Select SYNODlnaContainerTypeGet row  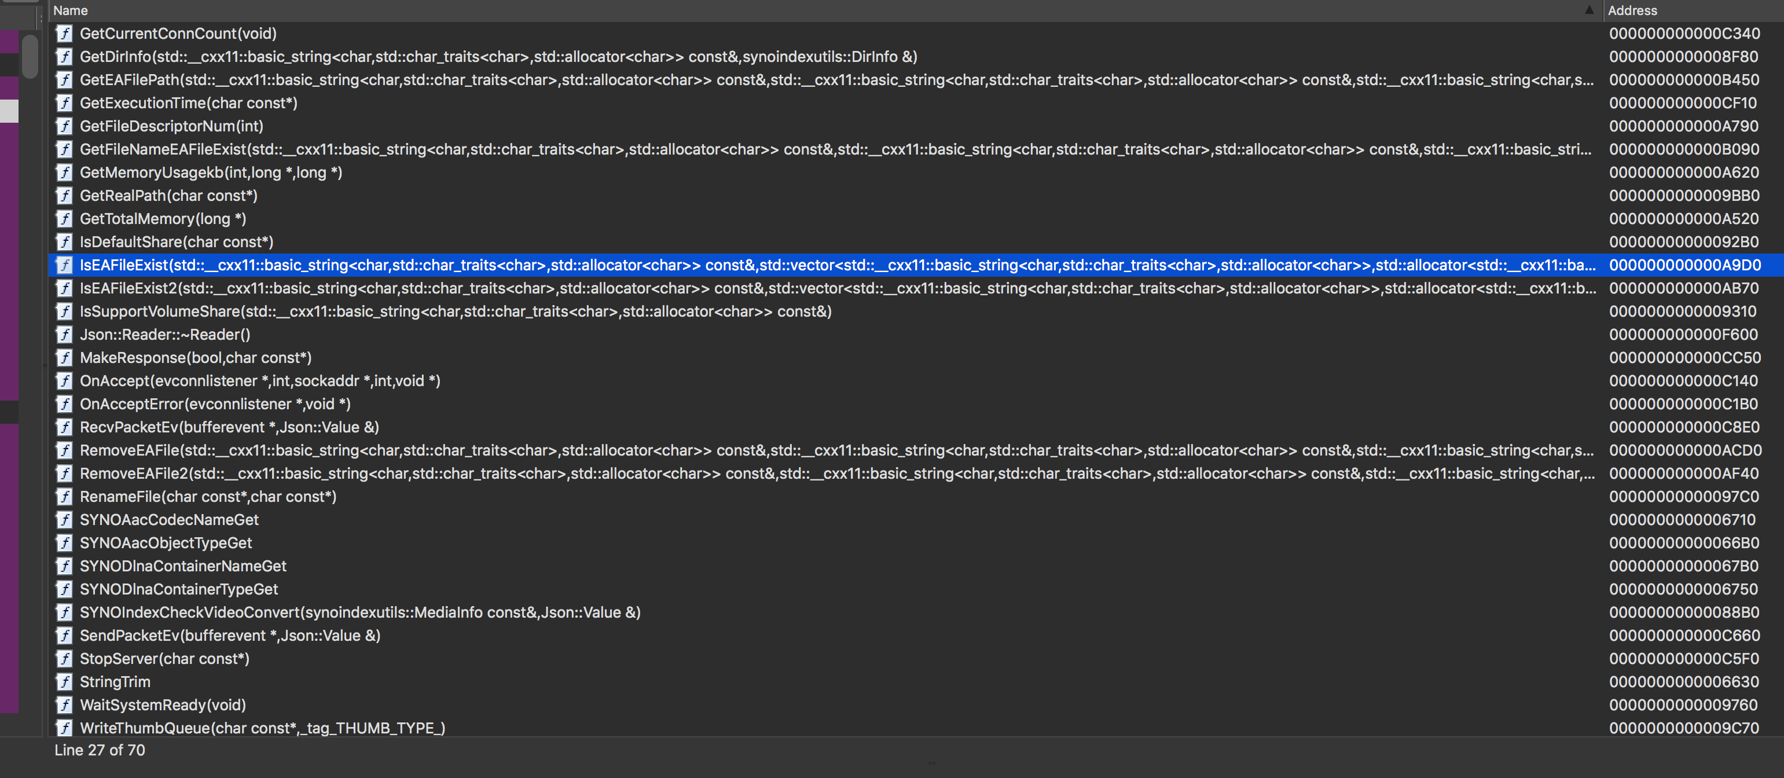coord(179,589)
